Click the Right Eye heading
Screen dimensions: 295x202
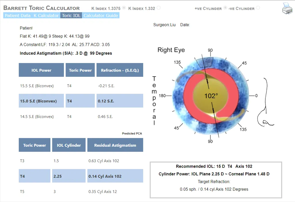pos(171,50)
